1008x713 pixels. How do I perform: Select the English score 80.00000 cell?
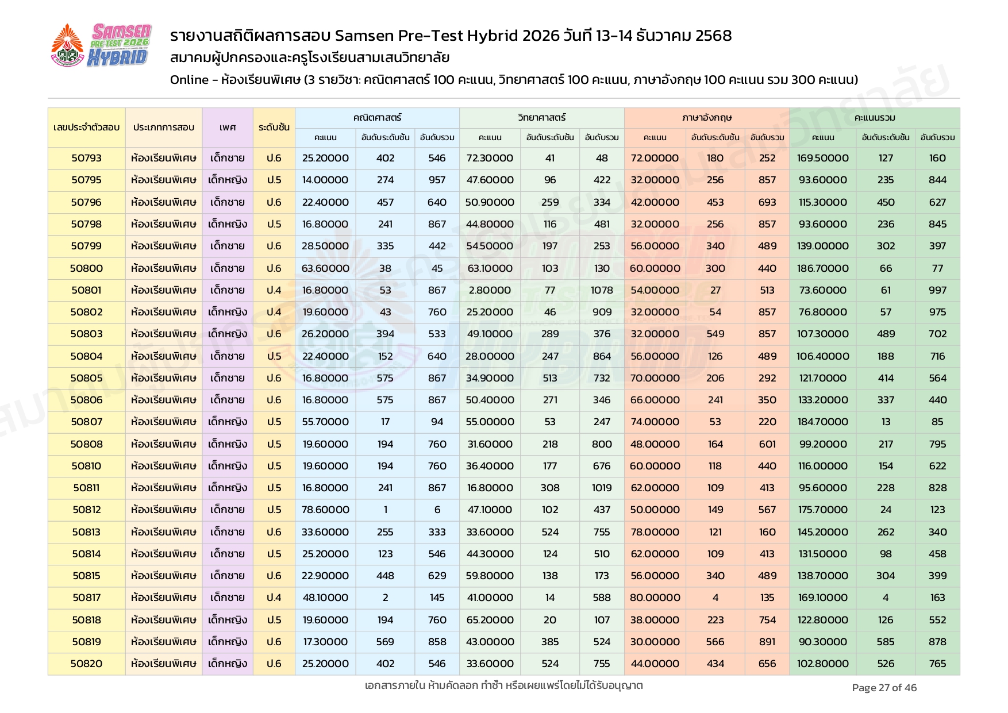coord(655,598)
